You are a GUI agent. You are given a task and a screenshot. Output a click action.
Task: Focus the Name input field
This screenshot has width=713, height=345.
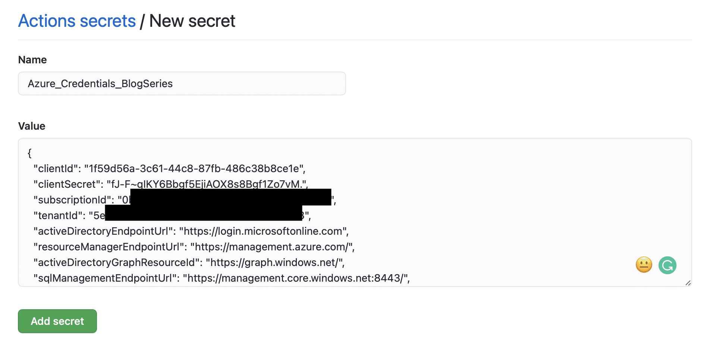182,83
